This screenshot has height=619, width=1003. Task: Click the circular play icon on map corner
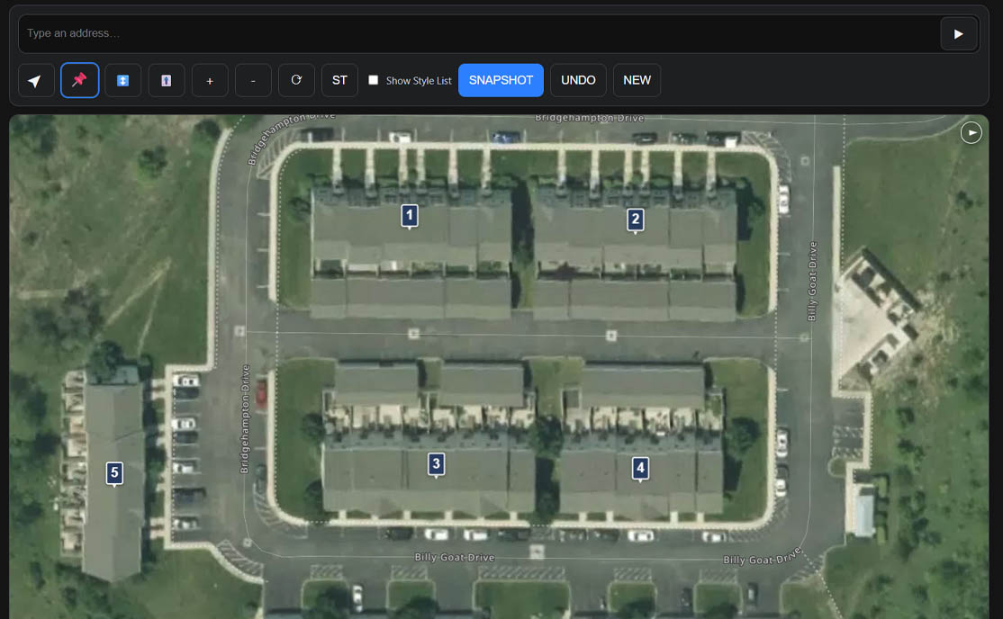pos(971,133)
